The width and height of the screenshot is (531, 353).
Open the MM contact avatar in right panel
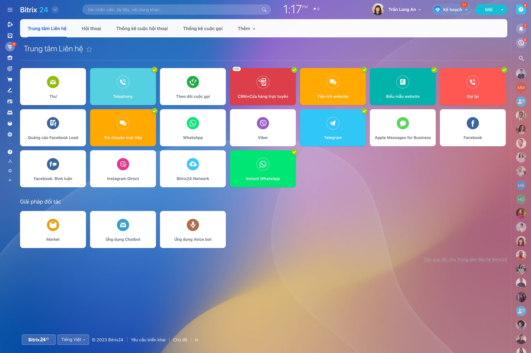(x=521, y=88)
